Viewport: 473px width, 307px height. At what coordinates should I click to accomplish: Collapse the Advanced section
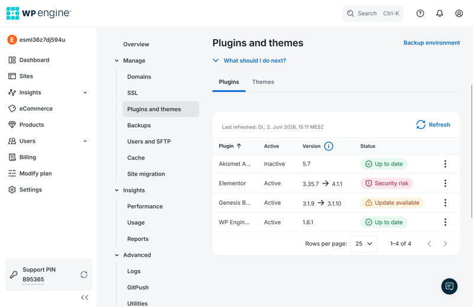click(116, 255)
